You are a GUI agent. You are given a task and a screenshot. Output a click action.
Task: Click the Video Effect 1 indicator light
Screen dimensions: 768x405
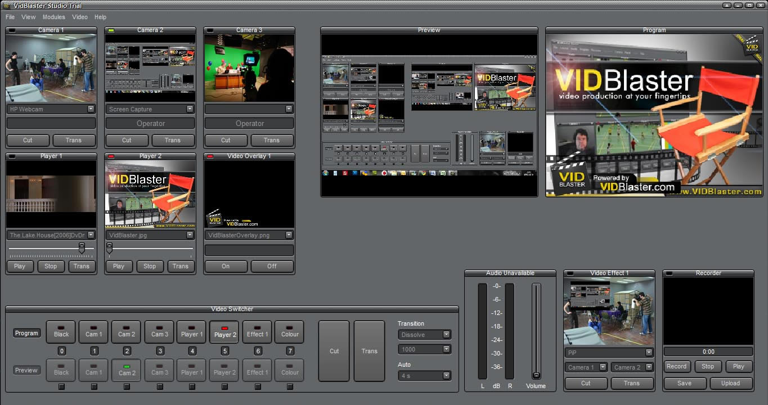tap(571, 273)
